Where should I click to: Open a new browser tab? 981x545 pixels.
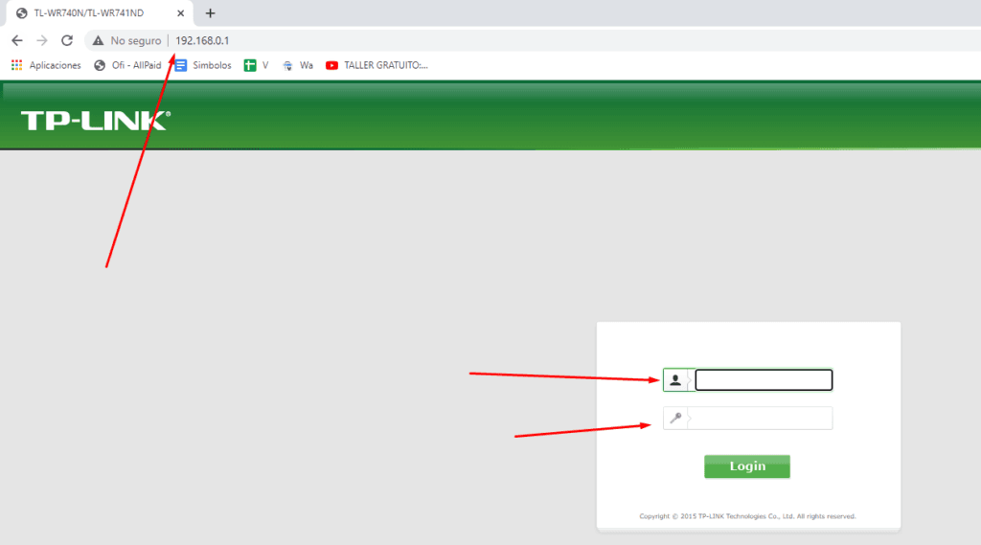[210, 13]
